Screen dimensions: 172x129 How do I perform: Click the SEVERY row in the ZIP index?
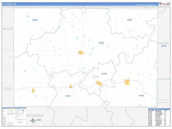157,116
